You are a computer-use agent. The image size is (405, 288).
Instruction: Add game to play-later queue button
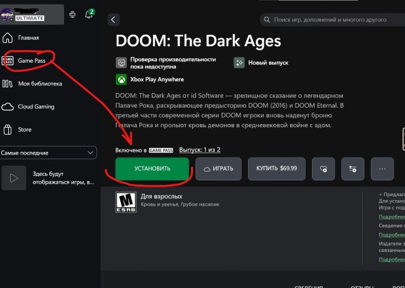pos(353,169)
